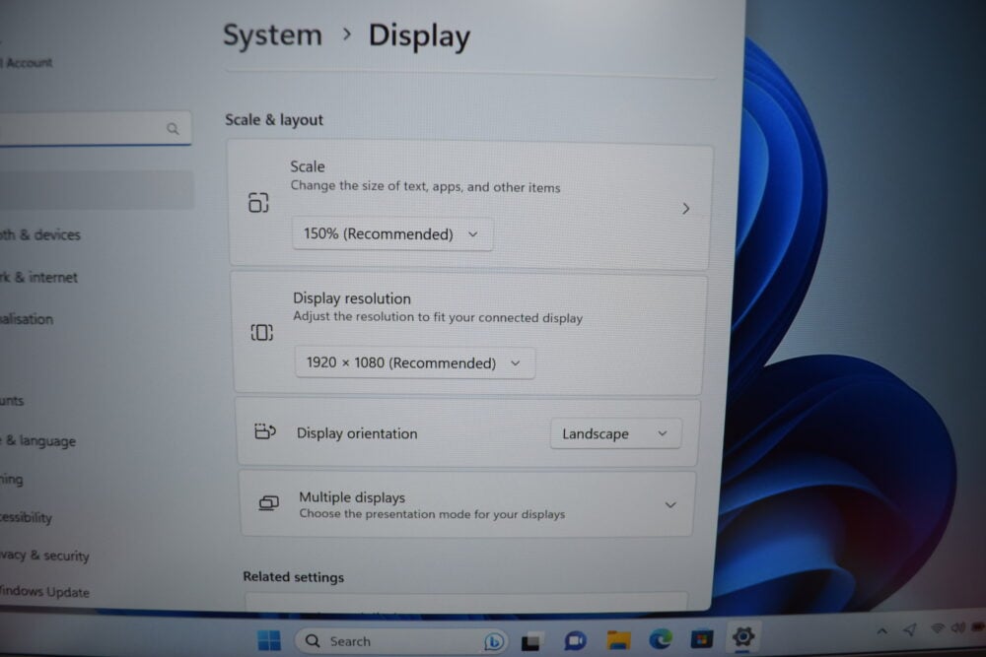Open the 1920 × 1080 resolution dropdown
Image resolution: width=986 pixels, height=657 pixels.
pyautogui.click(x=415, y=363)
